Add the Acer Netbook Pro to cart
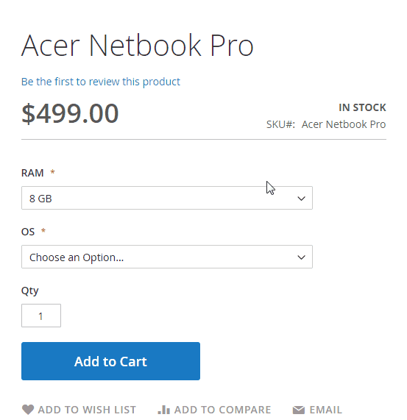407x420 pixels. pyautogui.click(x=110, y=361)
